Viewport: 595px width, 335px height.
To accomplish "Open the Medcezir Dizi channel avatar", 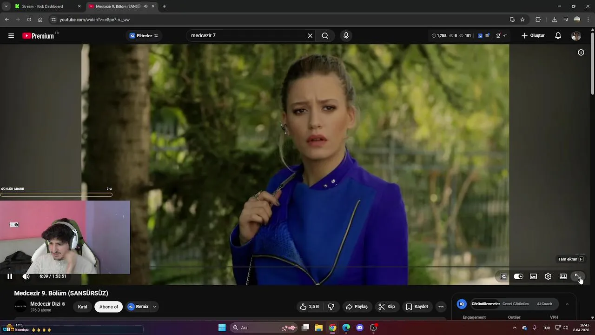I will pos(20,307).
